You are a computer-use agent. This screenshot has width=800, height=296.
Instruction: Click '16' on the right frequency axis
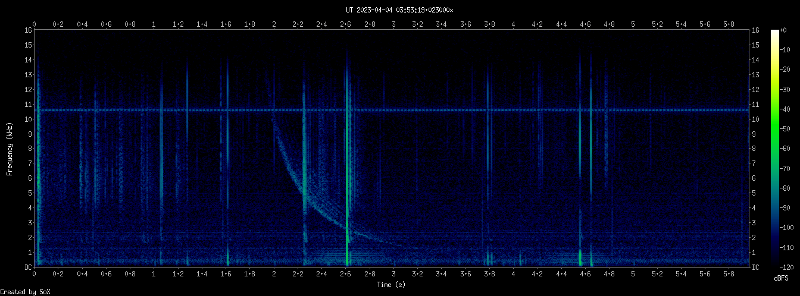click(756, 30)
